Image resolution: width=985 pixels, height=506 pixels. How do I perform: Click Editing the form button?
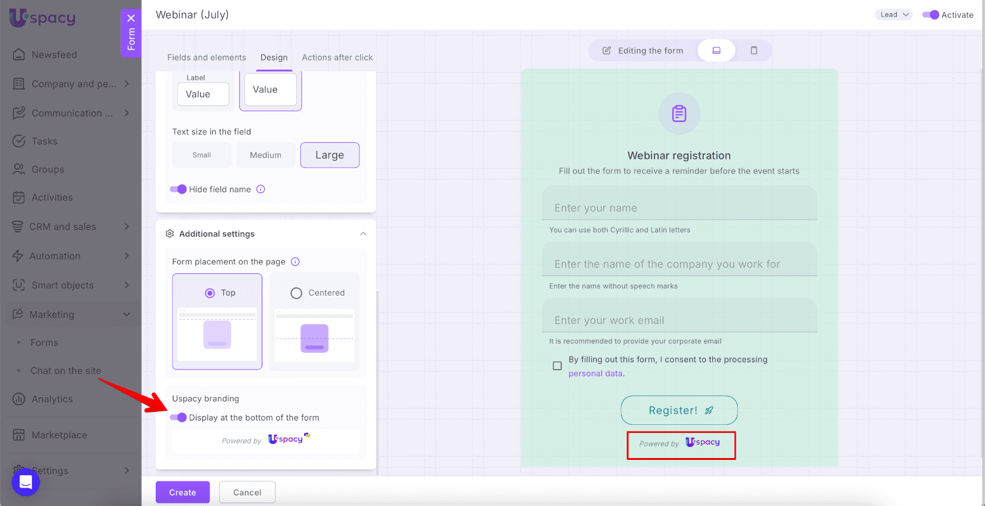(x=643, y=50)
